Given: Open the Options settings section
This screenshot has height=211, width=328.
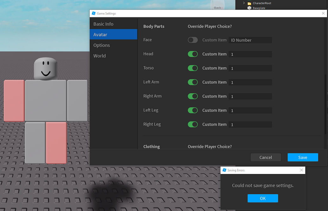Looking at the screenshot, I should tap(101, 45).
